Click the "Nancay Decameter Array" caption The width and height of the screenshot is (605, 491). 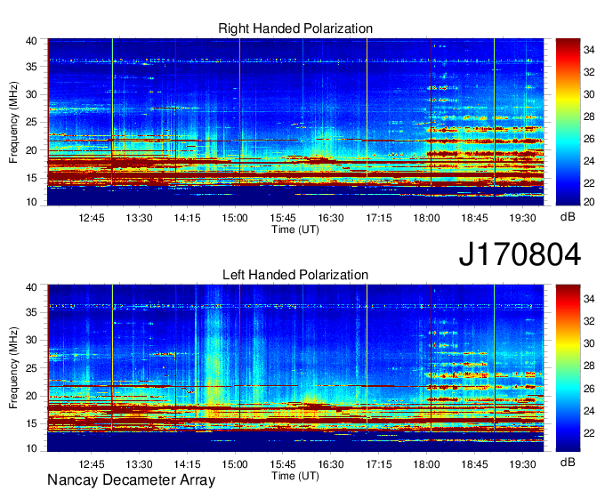[131, 479]
